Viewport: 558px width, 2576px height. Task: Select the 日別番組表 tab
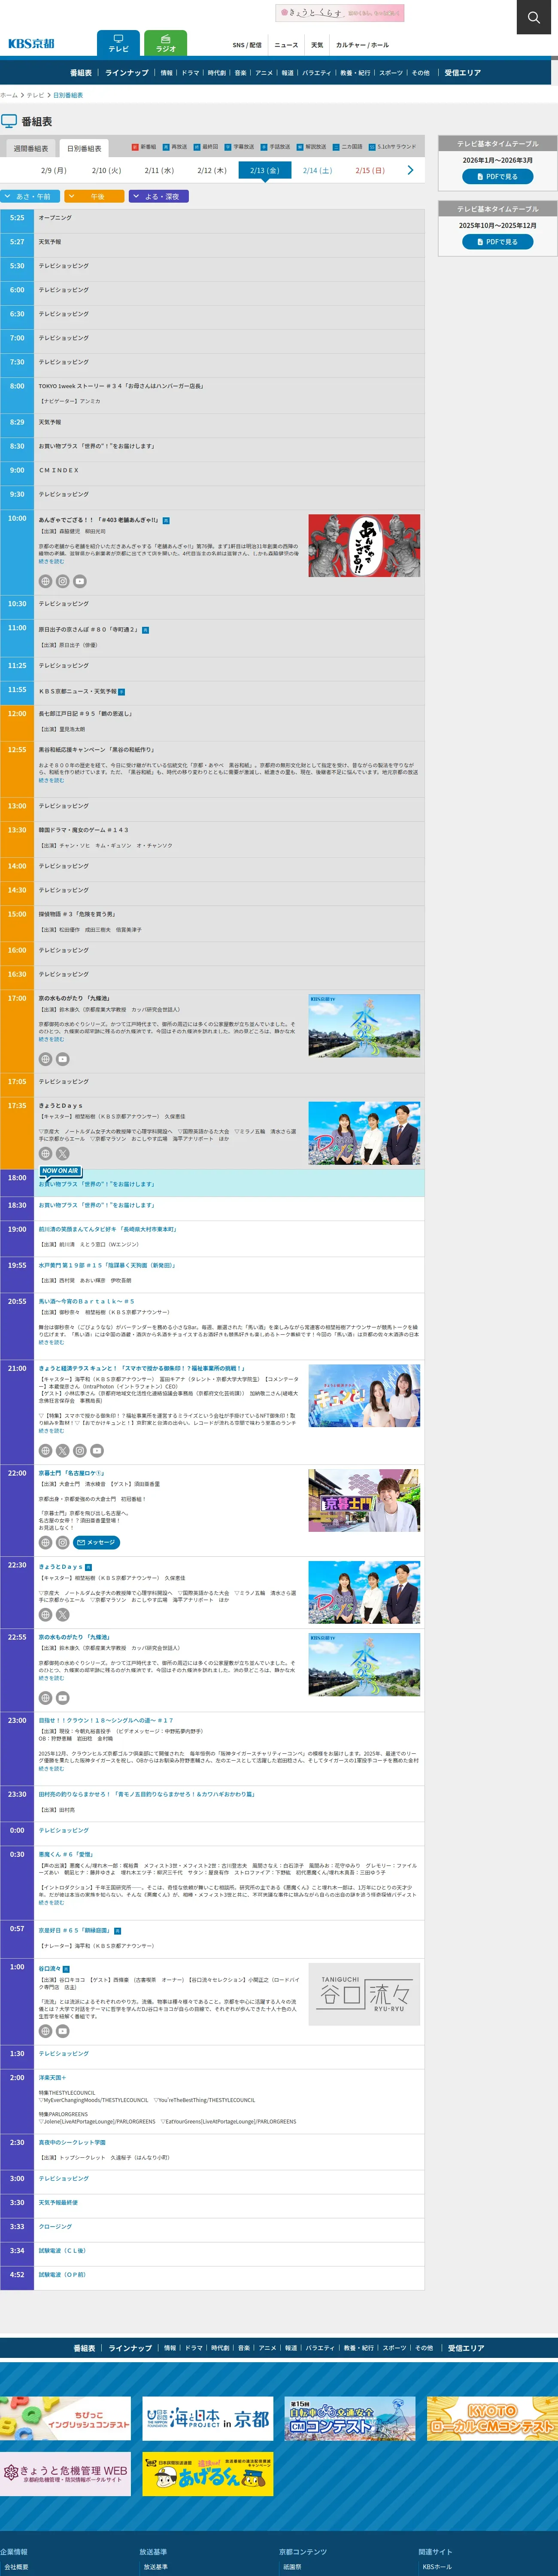click(84, 148)
